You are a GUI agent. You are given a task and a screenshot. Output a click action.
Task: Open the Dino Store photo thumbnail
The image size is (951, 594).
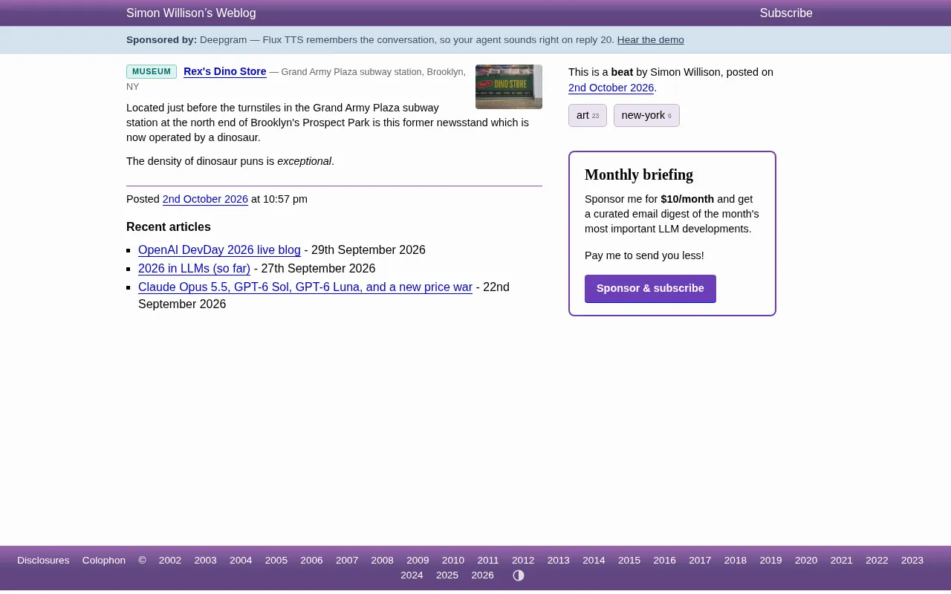point(509,87)
